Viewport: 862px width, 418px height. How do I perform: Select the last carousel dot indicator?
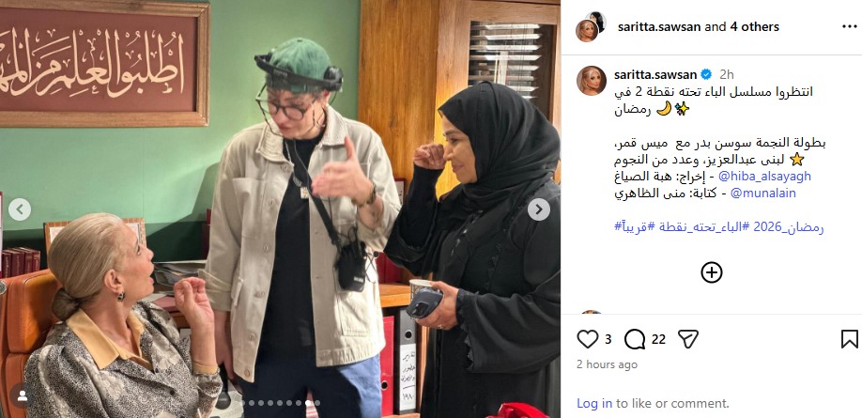(317, 403)
